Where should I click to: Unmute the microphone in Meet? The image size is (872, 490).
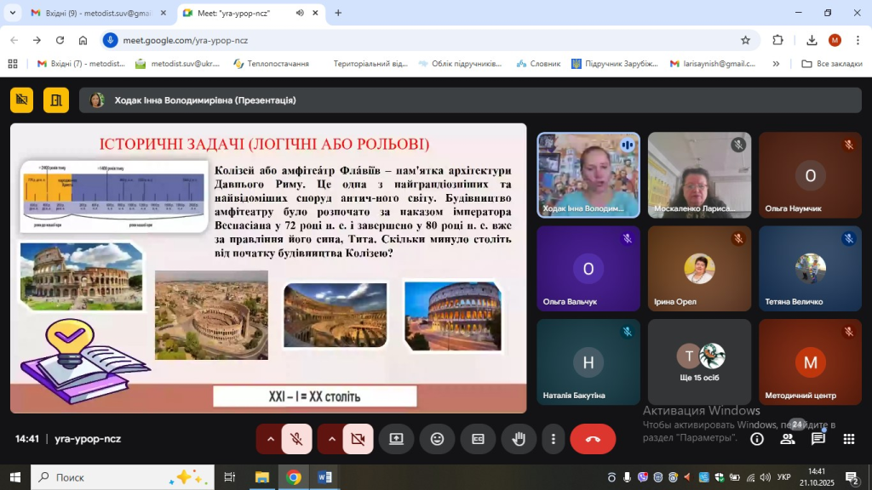pos(297,439)
